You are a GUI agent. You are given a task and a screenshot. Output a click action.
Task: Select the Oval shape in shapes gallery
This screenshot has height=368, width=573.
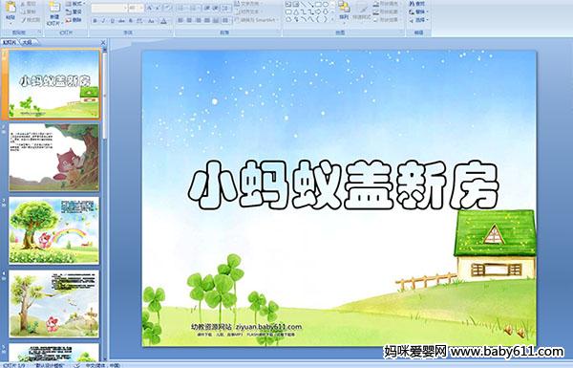327,5
